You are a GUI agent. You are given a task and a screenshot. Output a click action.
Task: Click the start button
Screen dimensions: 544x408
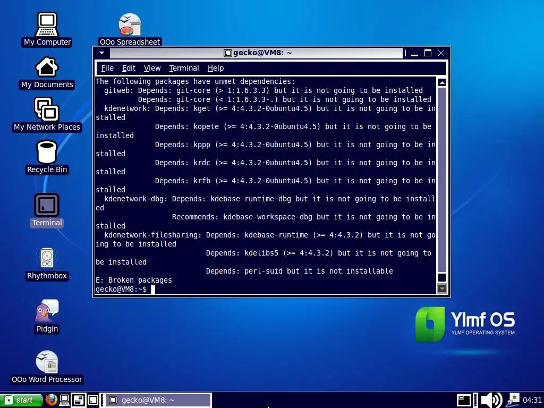[x=21, y=400]
